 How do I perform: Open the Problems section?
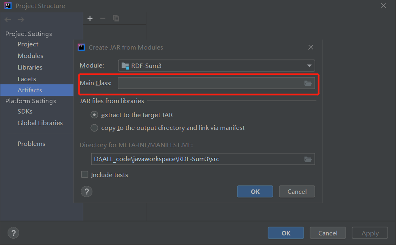31,143
